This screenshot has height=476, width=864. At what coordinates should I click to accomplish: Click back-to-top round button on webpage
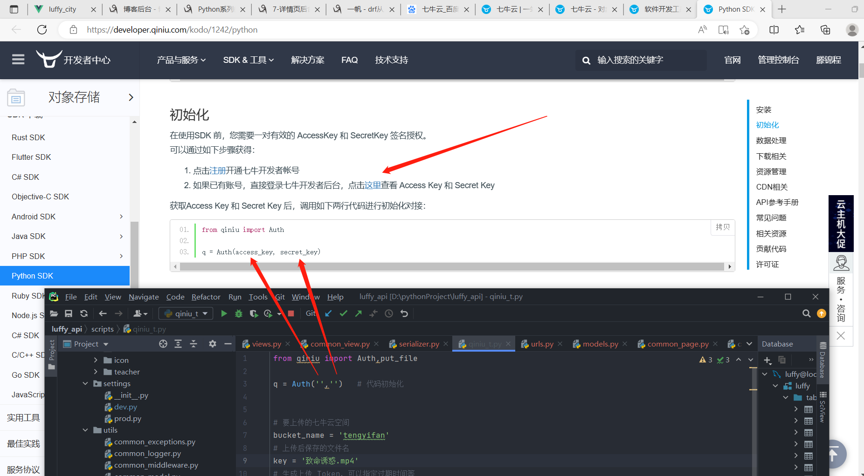point(834,454)
